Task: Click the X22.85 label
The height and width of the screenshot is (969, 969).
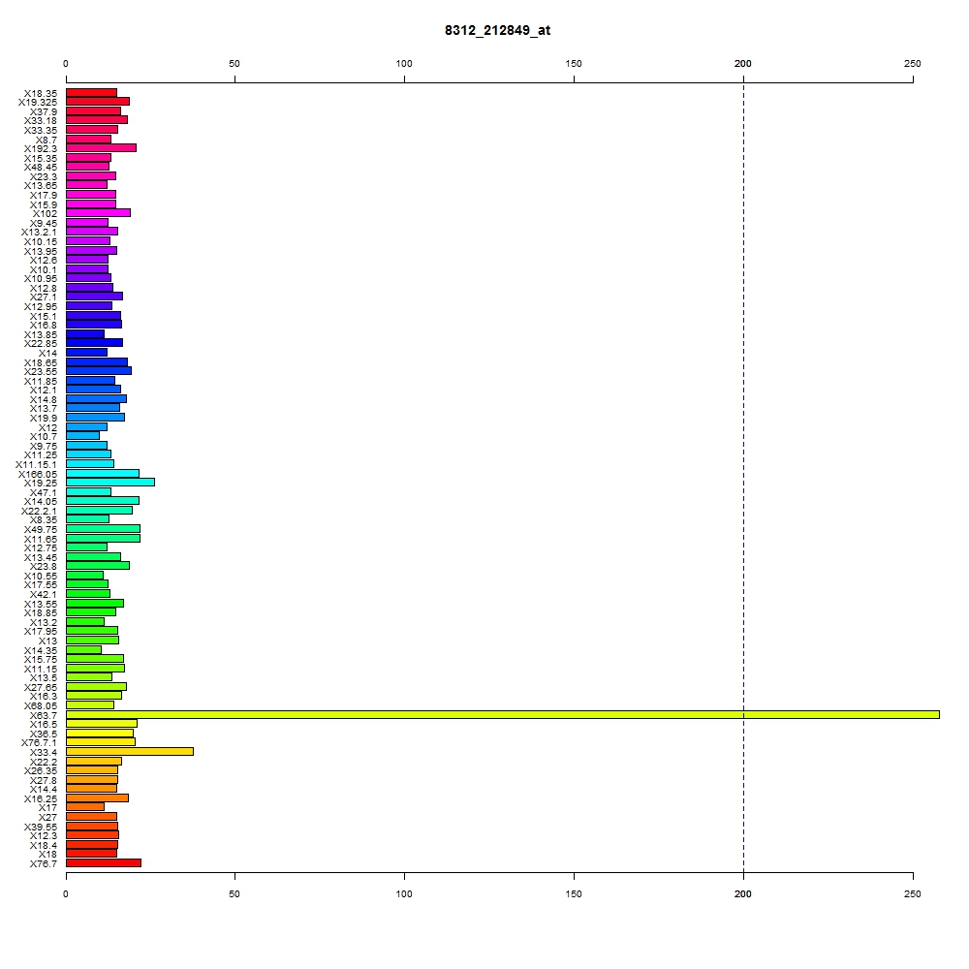Action: [40, 344]
